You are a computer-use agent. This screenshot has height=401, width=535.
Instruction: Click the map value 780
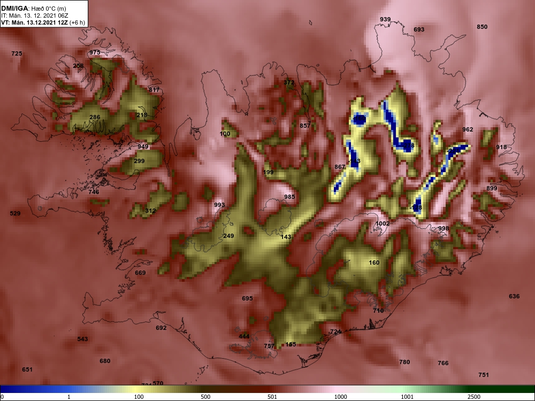pyautogui.click(x=404, y=362)
